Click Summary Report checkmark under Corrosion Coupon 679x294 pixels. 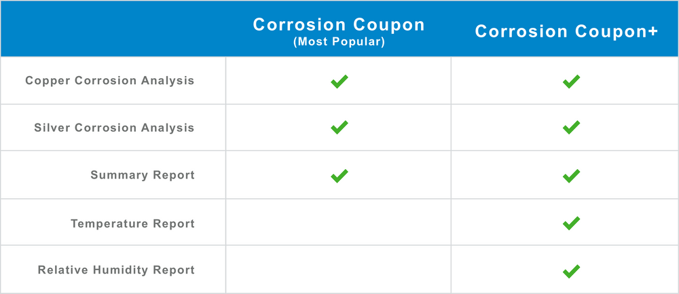pos(339,176)
